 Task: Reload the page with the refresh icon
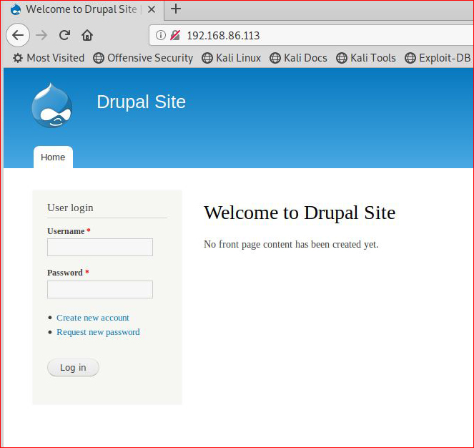coord(64,35)
